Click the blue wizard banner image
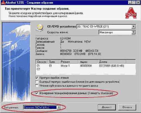 pyautogui.click(x=16, y=62)
